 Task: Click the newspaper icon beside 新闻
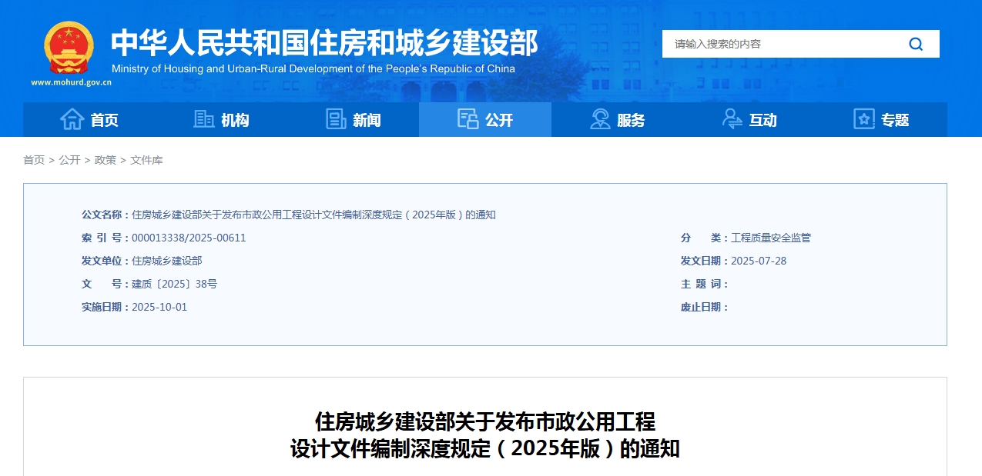(336, 119)
